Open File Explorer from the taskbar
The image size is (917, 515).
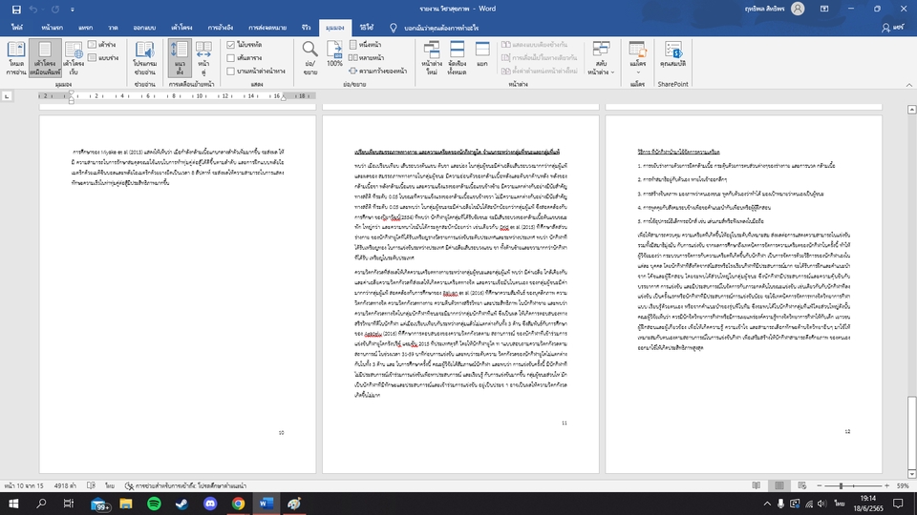(x=126, y=504)
